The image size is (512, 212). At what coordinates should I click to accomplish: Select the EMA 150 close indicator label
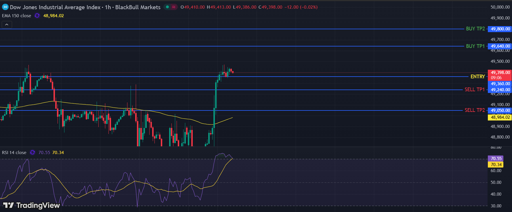(16, 16)
